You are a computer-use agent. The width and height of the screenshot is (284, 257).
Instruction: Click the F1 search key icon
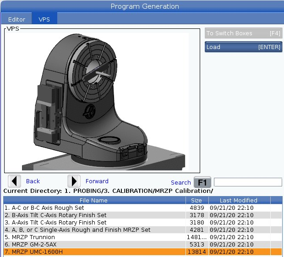coord(202,182)
